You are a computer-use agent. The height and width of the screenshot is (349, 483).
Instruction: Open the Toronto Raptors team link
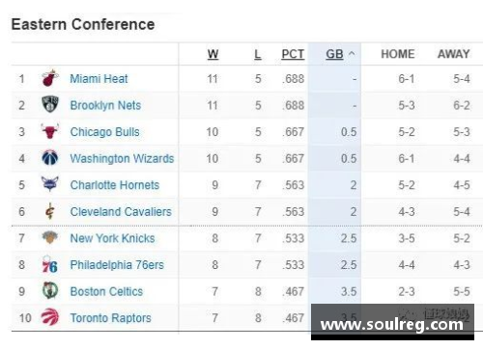point(110,318)
